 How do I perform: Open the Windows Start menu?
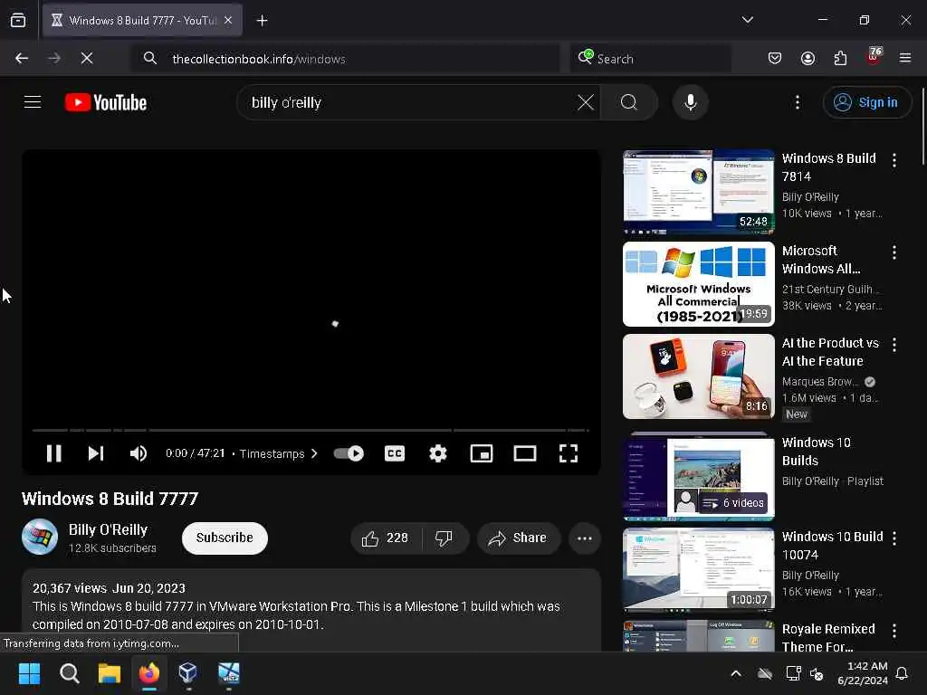(29, 672)
